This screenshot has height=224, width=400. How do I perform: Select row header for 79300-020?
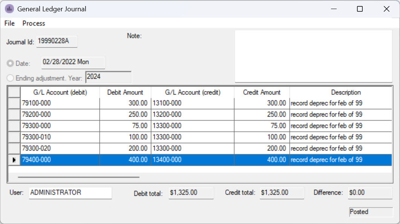pos(14,149)
